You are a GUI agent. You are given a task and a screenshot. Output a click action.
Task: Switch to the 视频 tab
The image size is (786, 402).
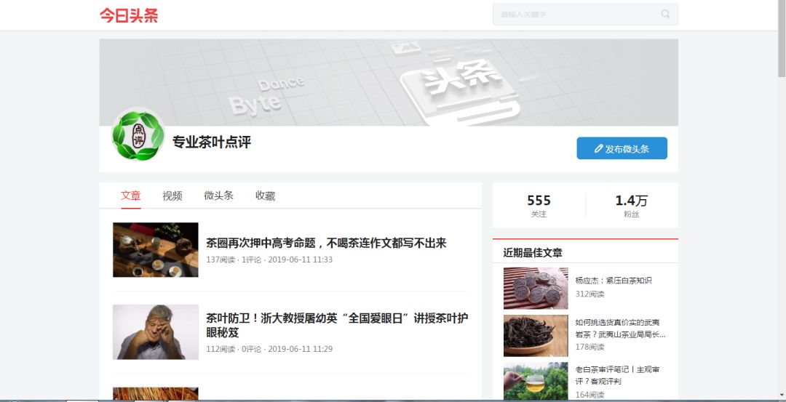tap(172, 196)
